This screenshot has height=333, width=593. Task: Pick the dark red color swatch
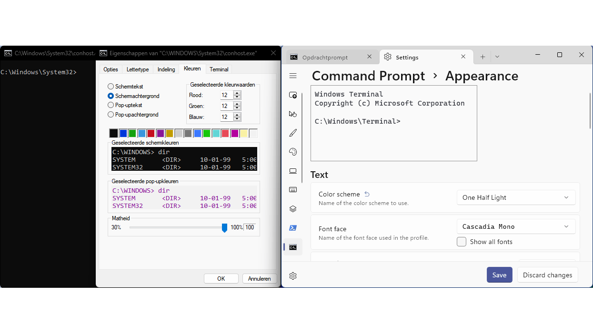[151, 133]
